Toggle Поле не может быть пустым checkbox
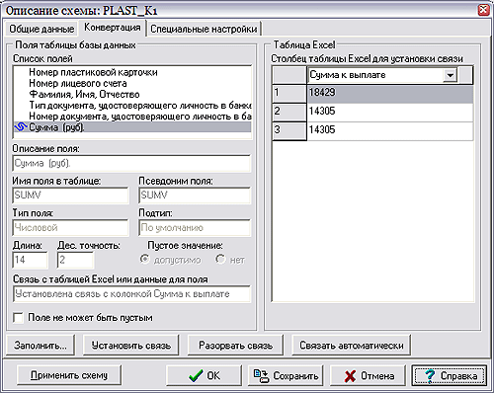The width and height of the screenshot is (494, 393). (x=18, y=318)
